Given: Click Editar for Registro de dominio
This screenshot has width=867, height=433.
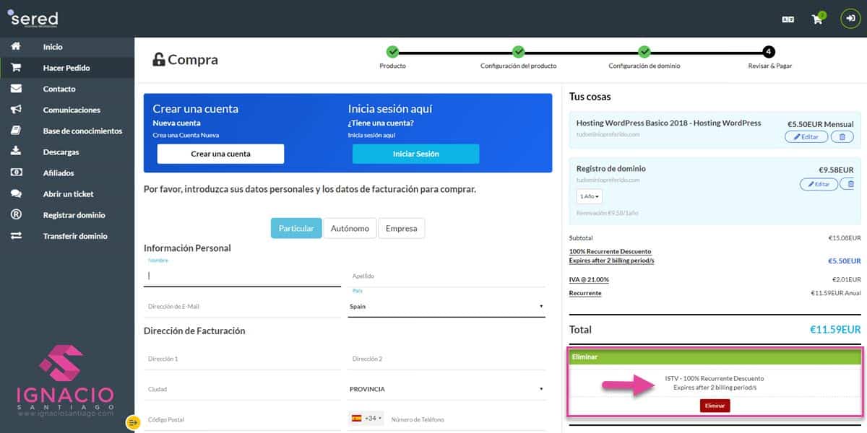Looking at the screenshot, I should (819, 184).
